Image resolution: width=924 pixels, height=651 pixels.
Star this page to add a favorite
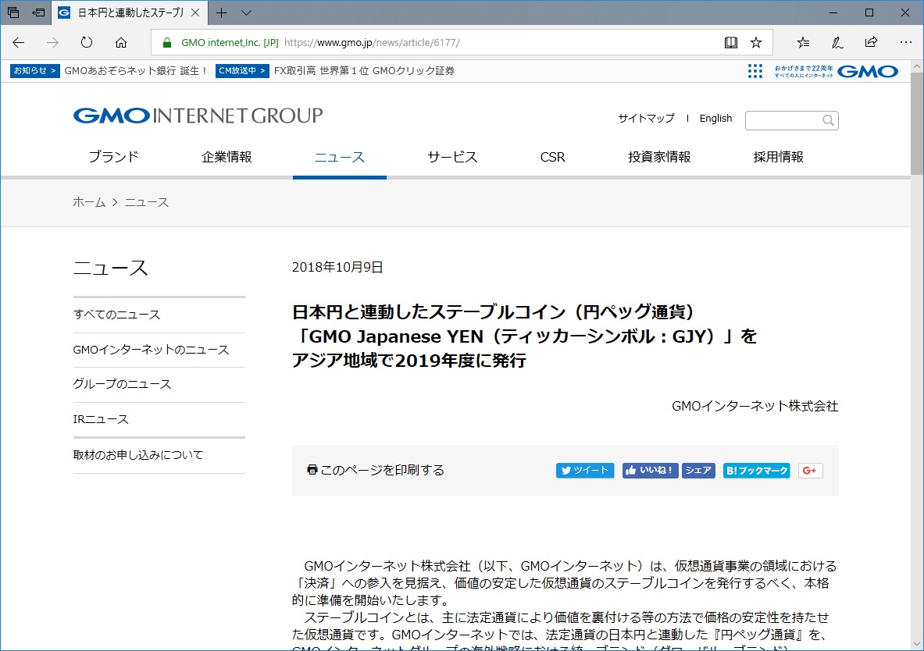point(755,43)
